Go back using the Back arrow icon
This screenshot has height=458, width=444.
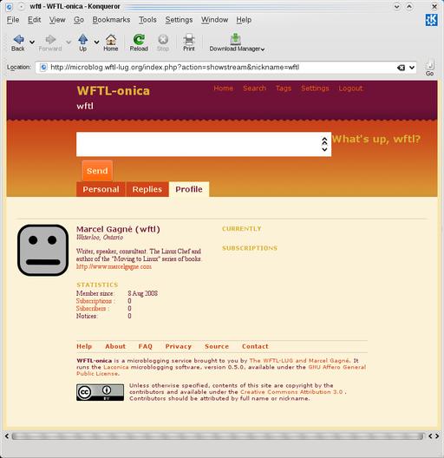pos(19,39)
